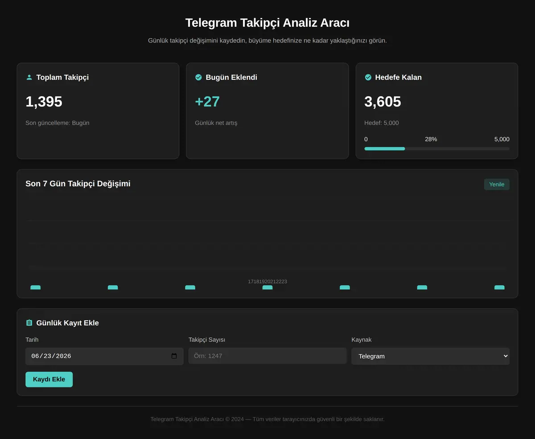
Task: Click the Hedefe Kalan card title
Action: tap(398, 77)
